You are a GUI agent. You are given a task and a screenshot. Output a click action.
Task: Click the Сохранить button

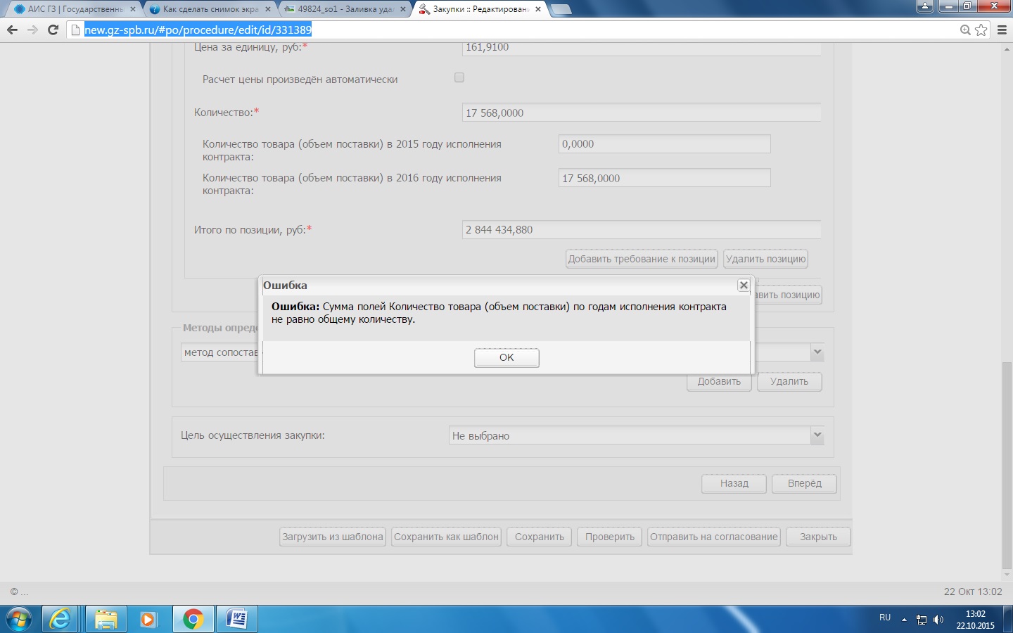(x=540, y=537)
